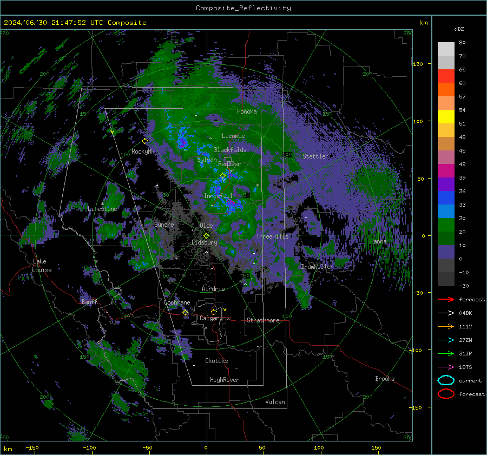Click the Hanna city label
This screenshot has width=487, height=455.
point(378,241)
